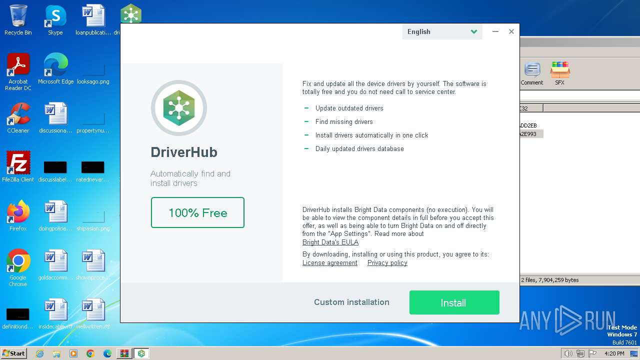The height and width of the screenshot is (360, 640).
Task: Open Internet Explorer from the taskbar
Action: point(39,353)
